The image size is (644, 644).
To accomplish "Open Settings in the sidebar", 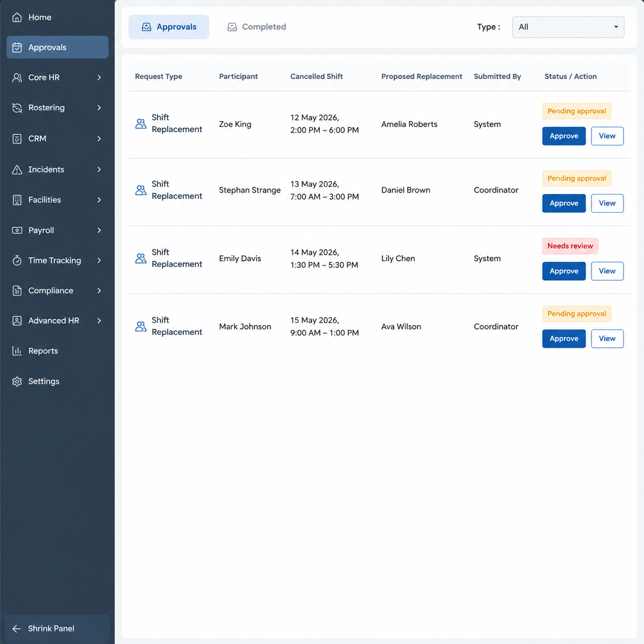I will pyautogui.click(x=57, y=382).
